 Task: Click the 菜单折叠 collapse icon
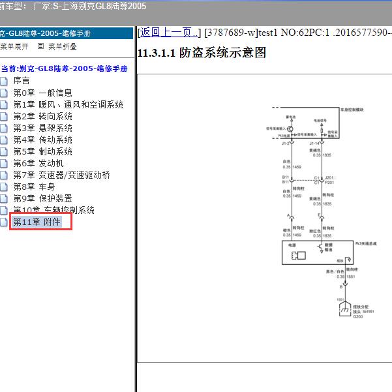click(40, 46)
